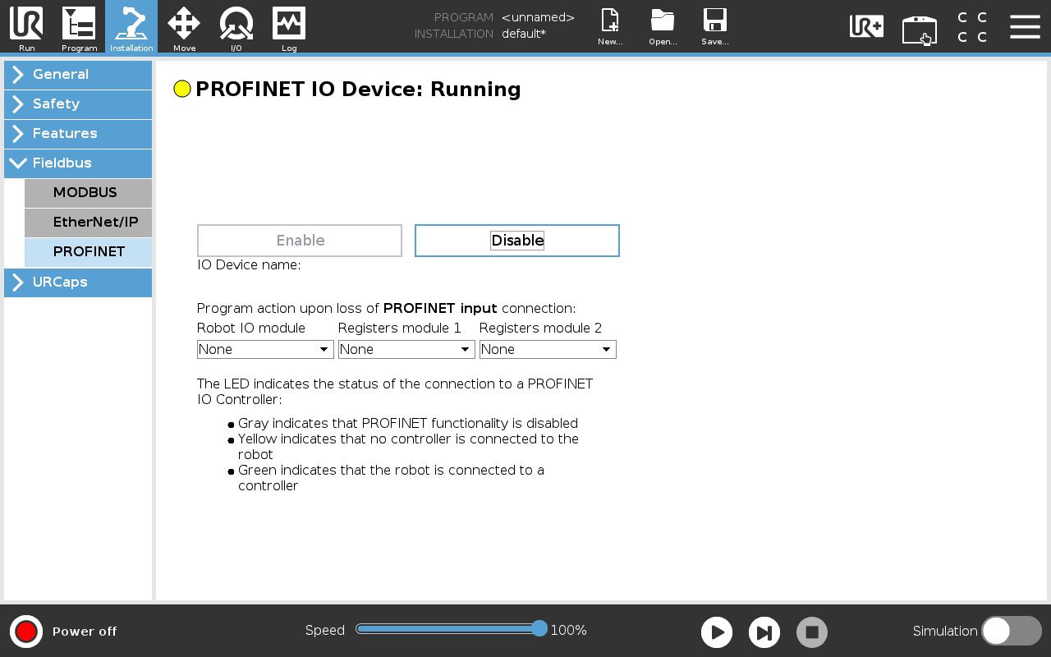Viewport: 1051px width, 657px height.
Task: Click the PROFINET IO Device: Running heading
Action: pos(358,89)
